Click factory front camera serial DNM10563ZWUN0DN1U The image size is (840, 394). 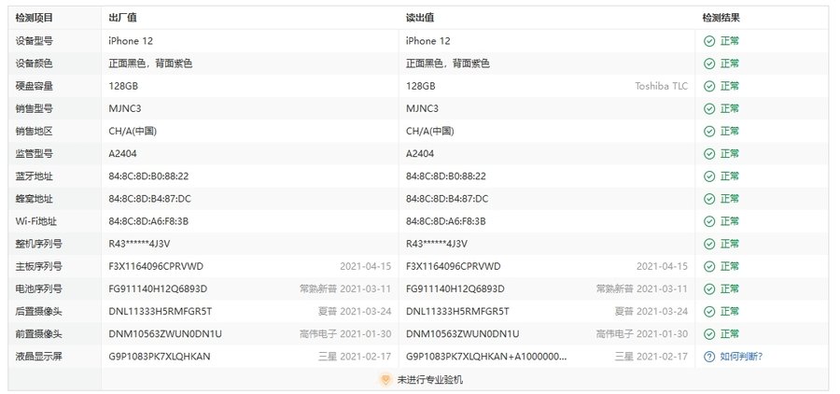pyautogui.click(x=165, y=334)
